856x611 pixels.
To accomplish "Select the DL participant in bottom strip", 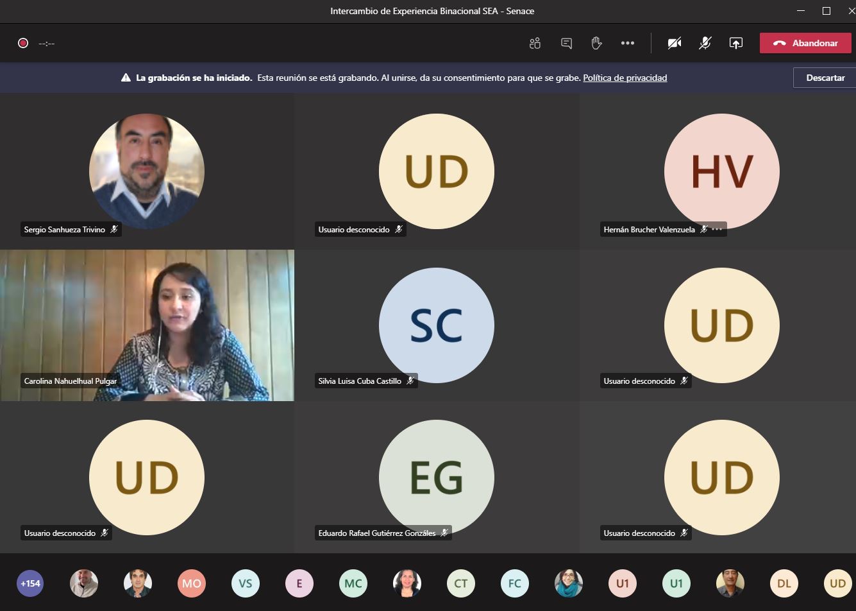I will coord(784,583).
